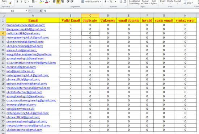Open the Borders dropdown arrow

click(36, 2)
